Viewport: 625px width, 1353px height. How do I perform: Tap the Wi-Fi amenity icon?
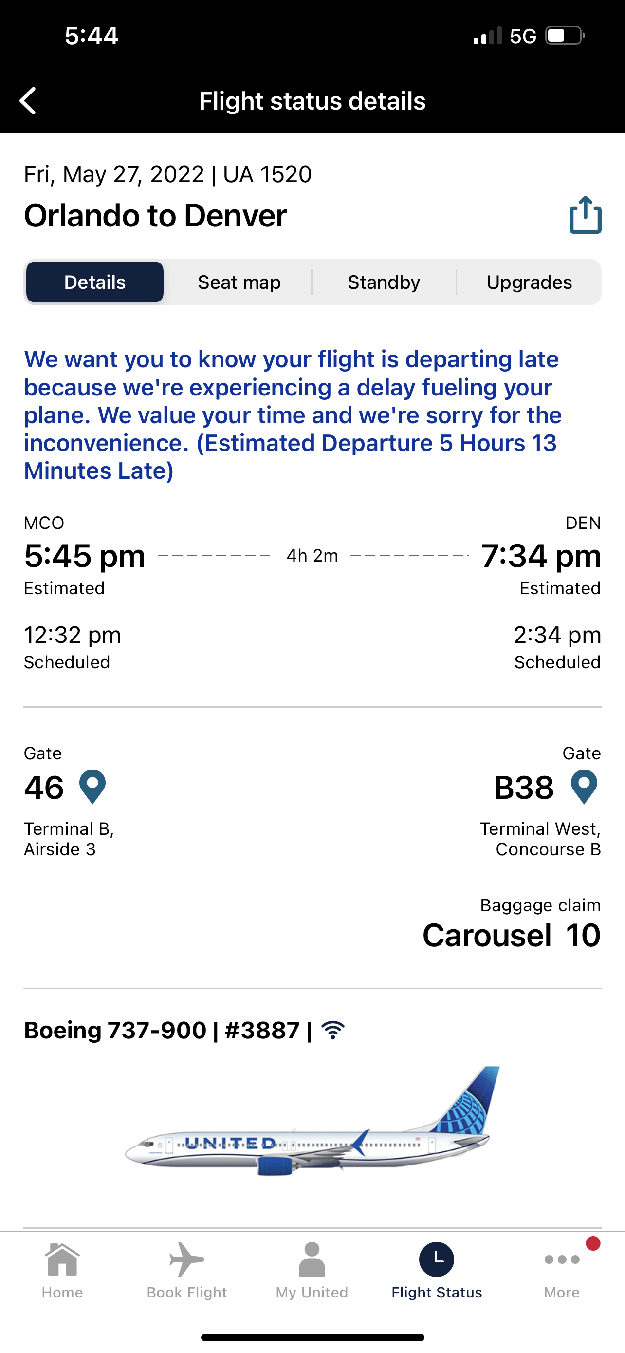(x=333, y=1030)
